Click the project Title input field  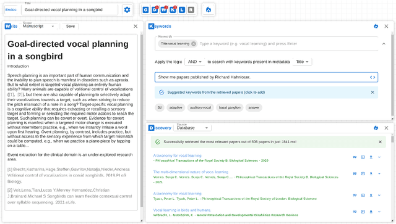[70, 10]
